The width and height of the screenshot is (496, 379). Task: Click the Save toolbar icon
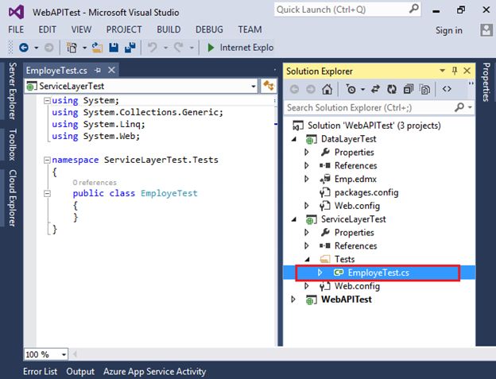(114, 48)
